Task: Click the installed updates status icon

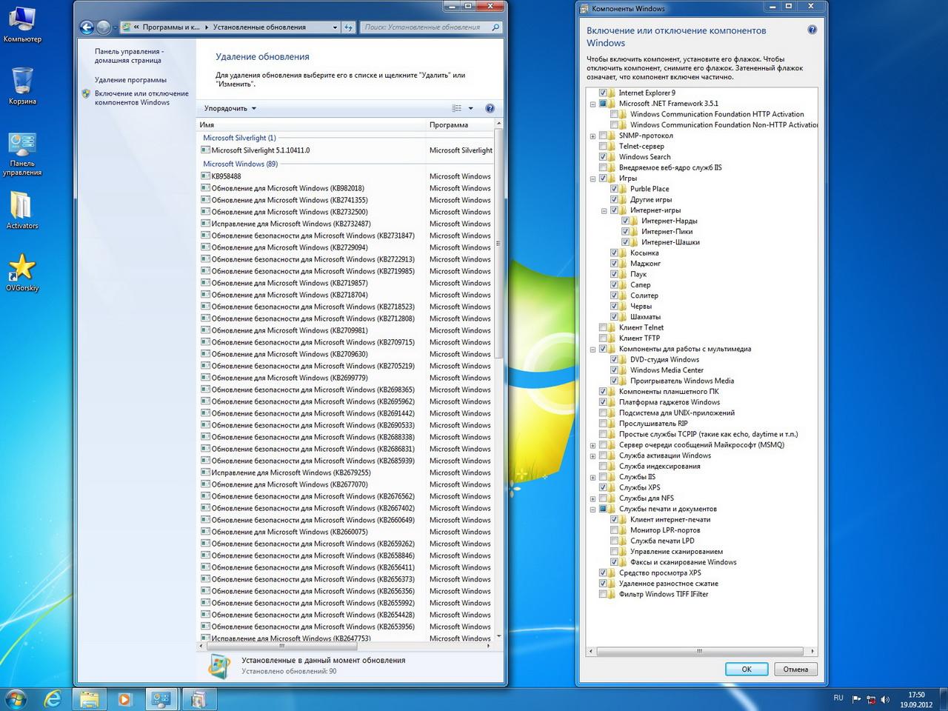Action: [219, 665]
